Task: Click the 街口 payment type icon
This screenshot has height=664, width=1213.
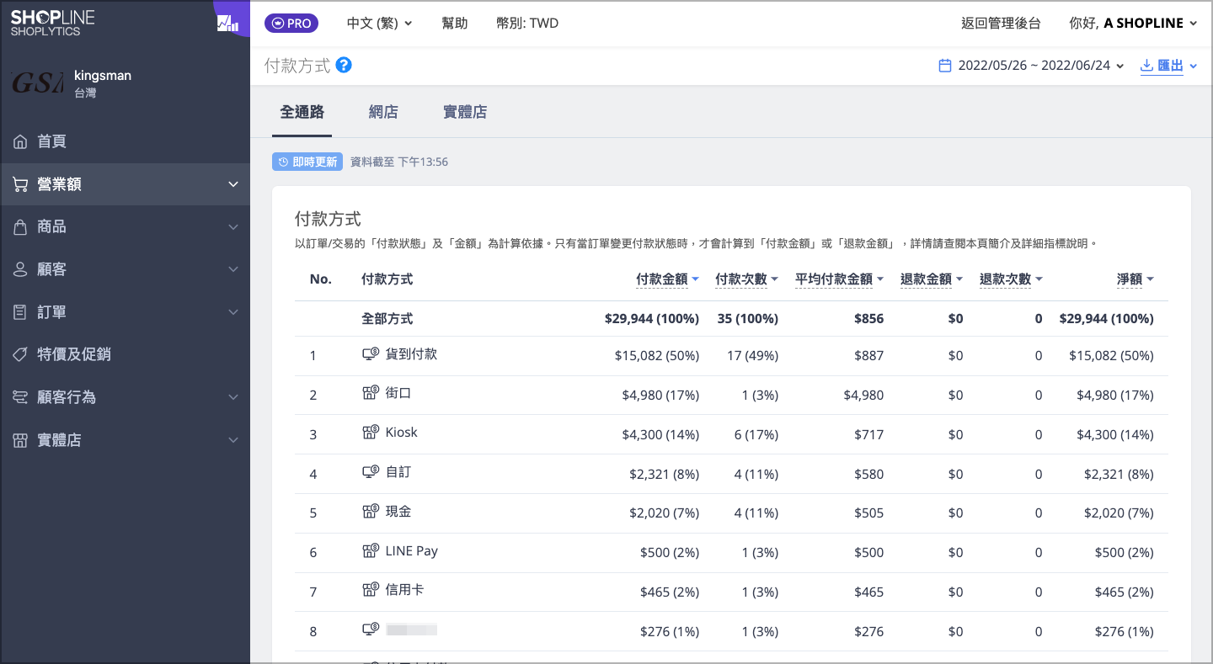Action: (371, 393)
